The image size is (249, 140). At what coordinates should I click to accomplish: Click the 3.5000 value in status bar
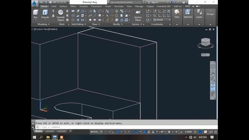[x=188, y=132]
